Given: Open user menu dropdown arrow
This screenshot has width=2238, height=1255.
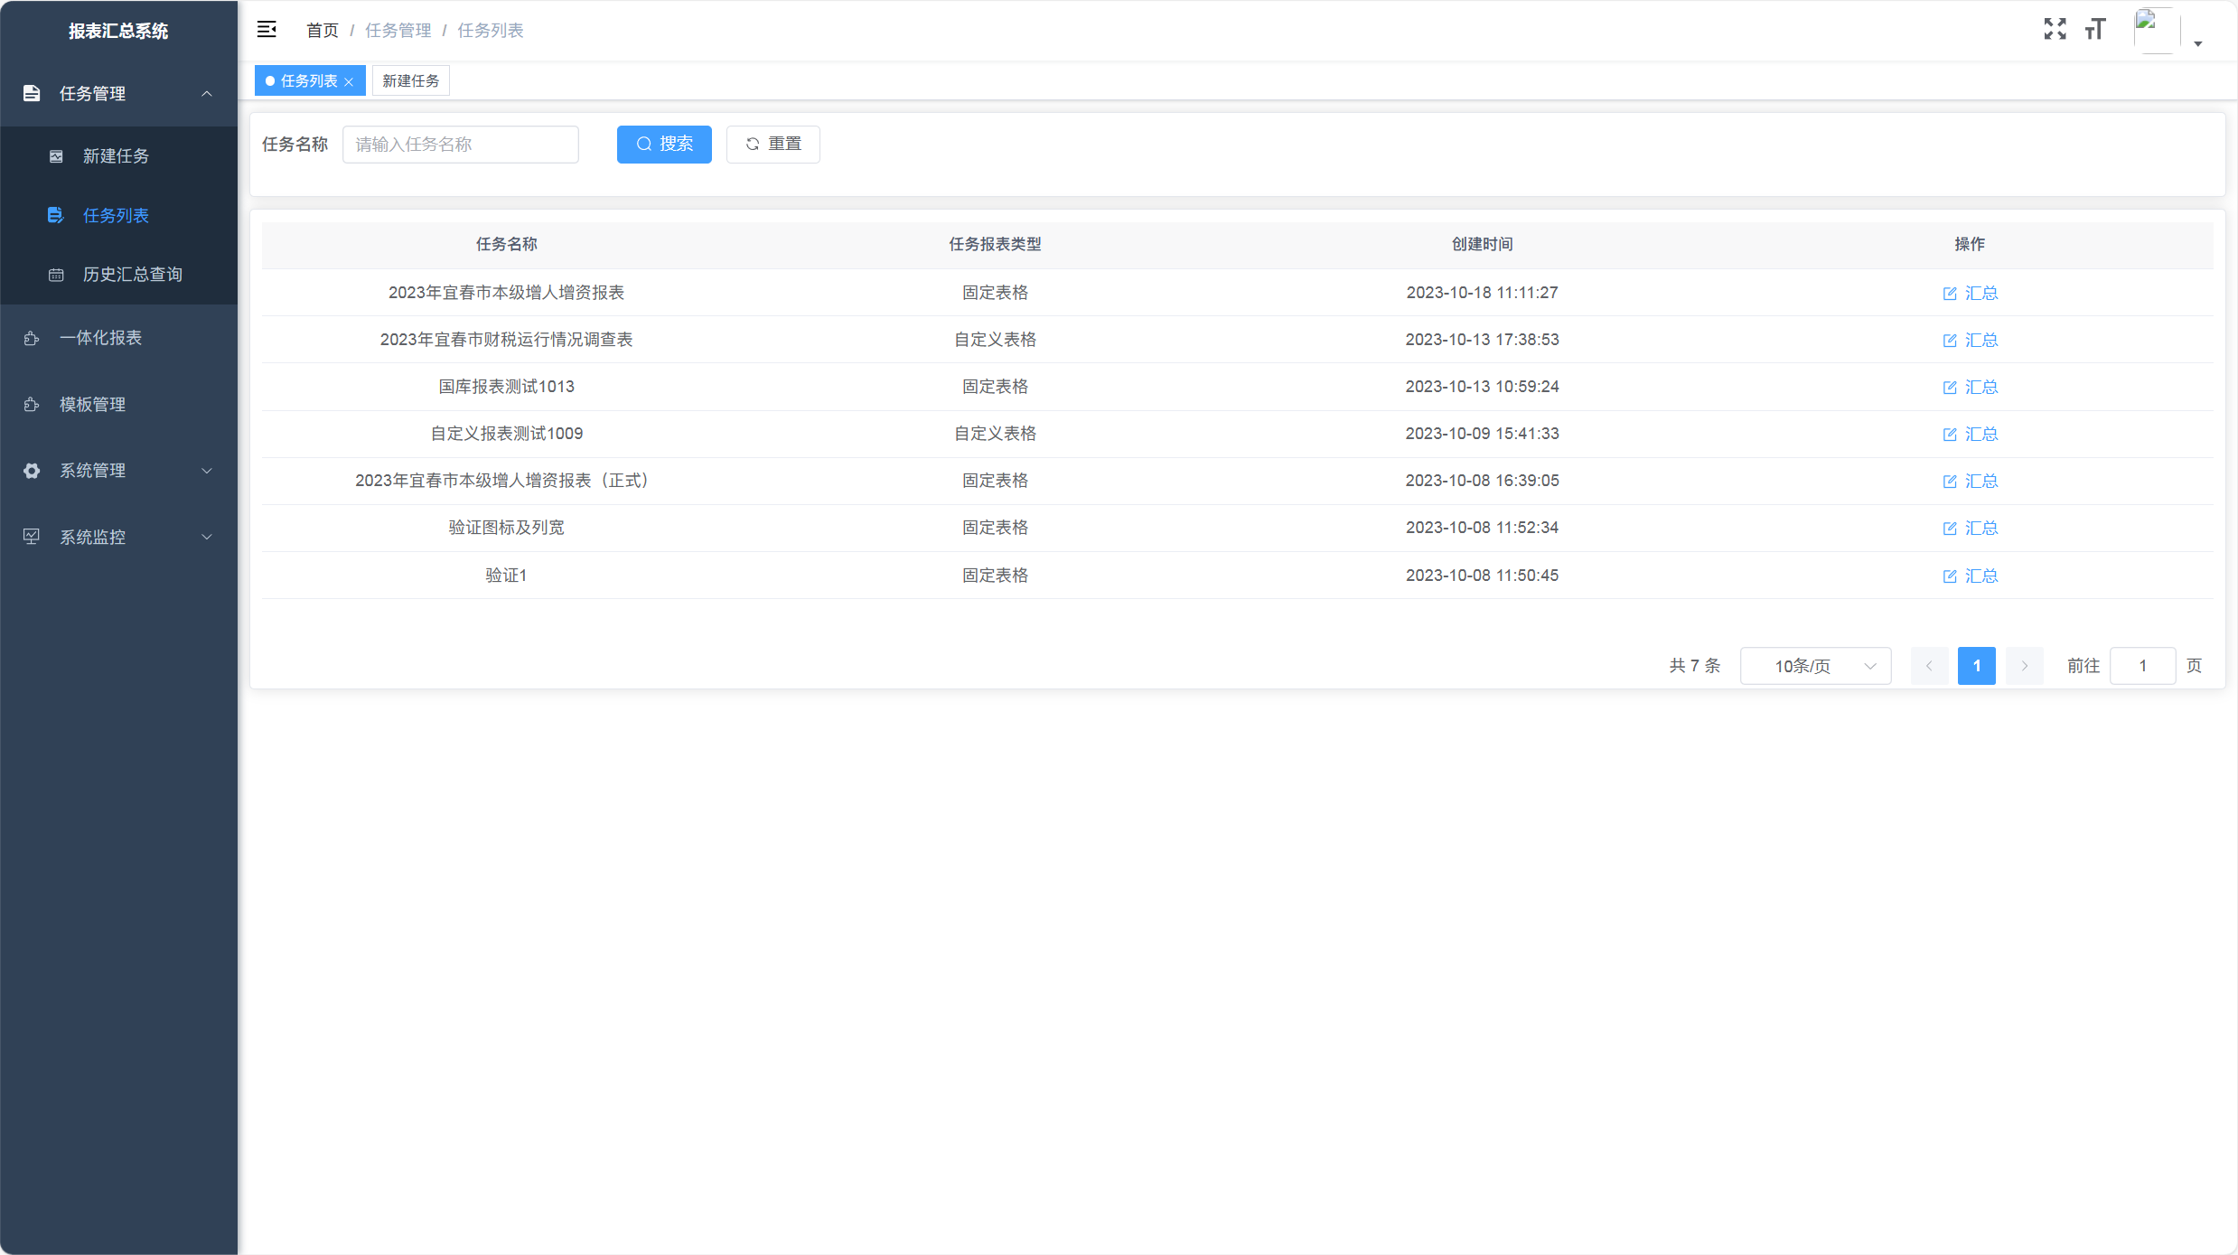Looking at the screenshot, I should tap(2198, 43).
